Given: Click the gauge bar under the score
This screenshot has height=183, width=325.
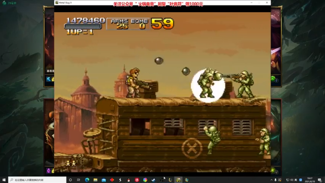Looking at the screenshot, I should click(83, 26).
